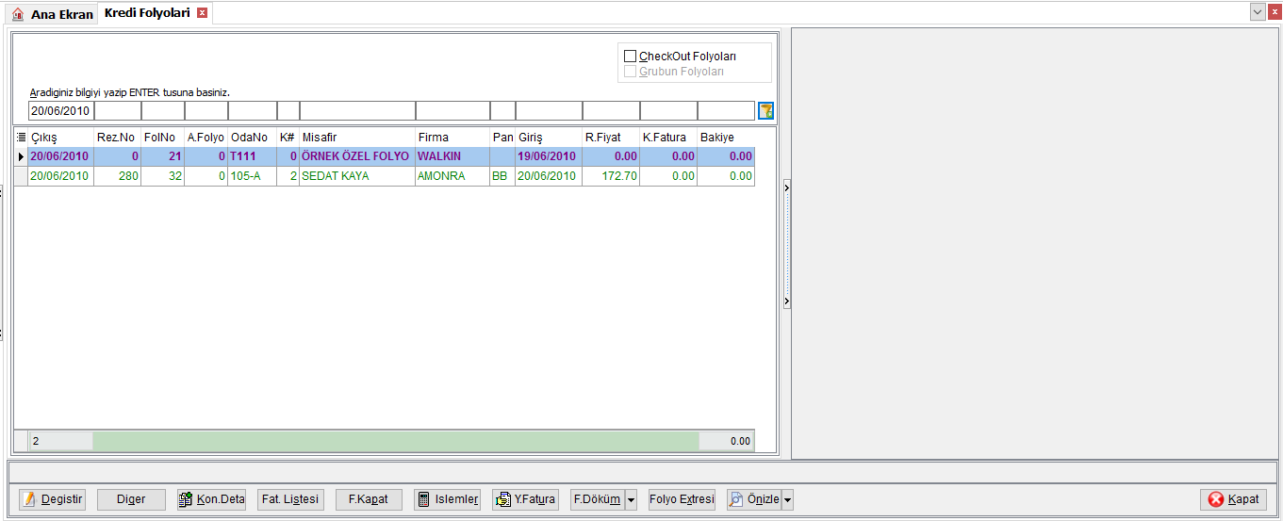Click the A.Folyo column header
This screenshot has width=1283, height=521.
click(206, 138)
